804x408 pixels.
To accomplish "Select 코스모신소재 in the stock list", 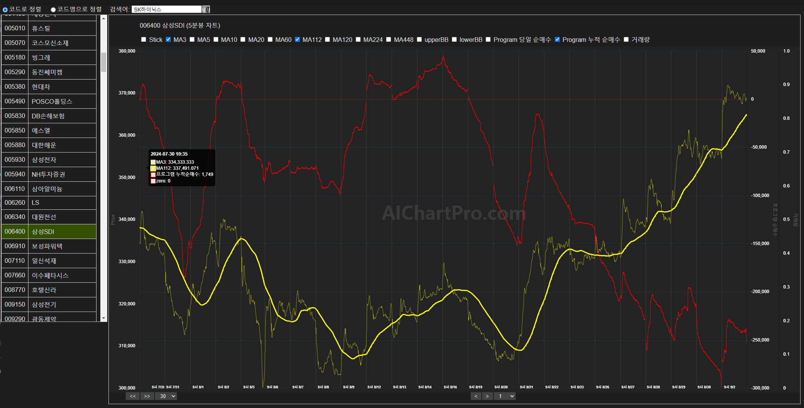I will point(49,43).
